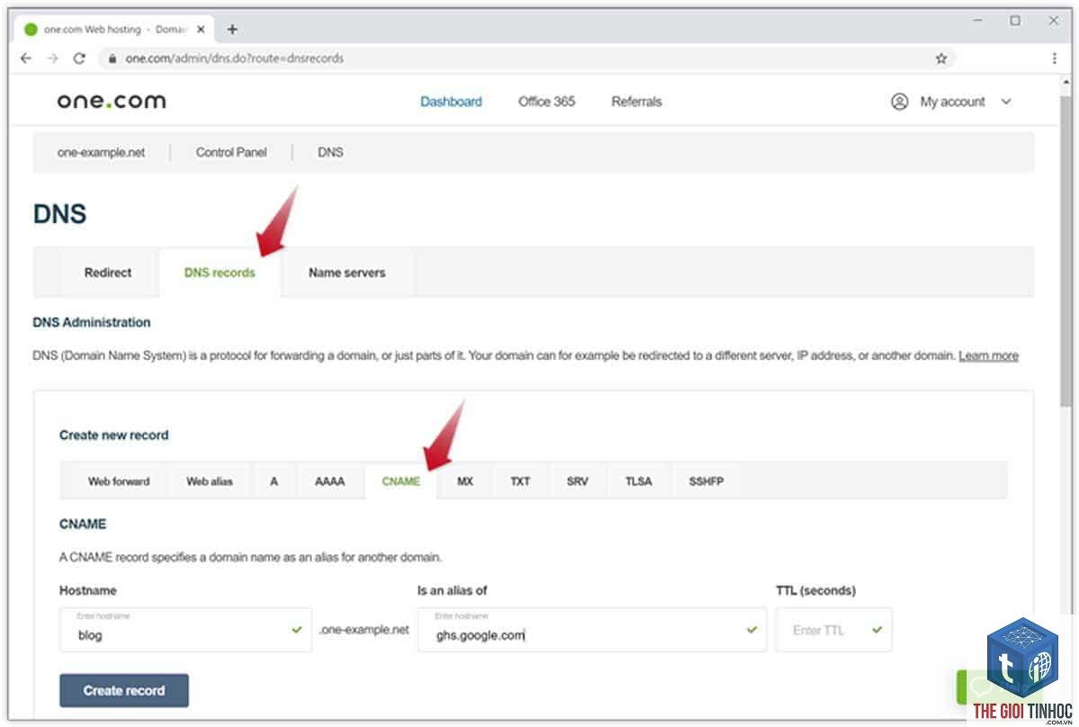Image resolution: width=1079 pixels, height=727 pixels.
Task: Focus the TTL seconds field
Action: [834, 630]
